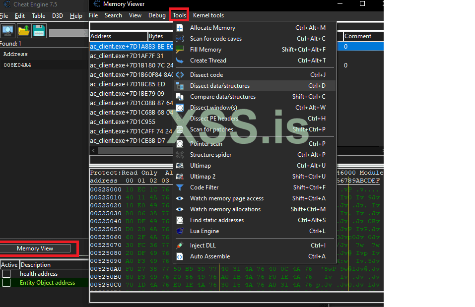Screen dimensions: 475x307
Task: Open Cheat Engine Help menu
Action: [76, 16]
